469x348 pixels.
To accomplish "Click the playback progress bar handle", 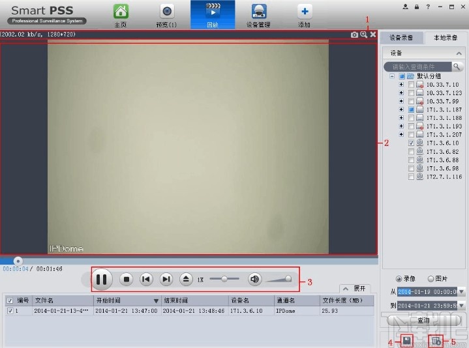I will (18, 261).
